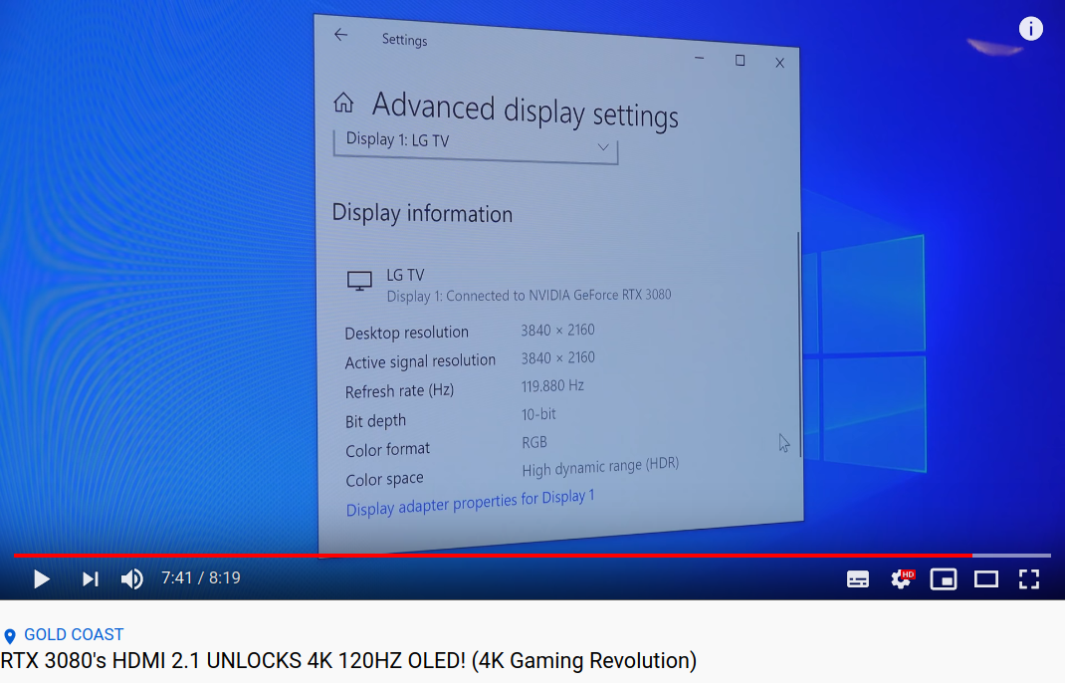The height and width of the screenshot is (683, 1065).
Task: Click the Settings window back arrow
Action: point(341,35)
